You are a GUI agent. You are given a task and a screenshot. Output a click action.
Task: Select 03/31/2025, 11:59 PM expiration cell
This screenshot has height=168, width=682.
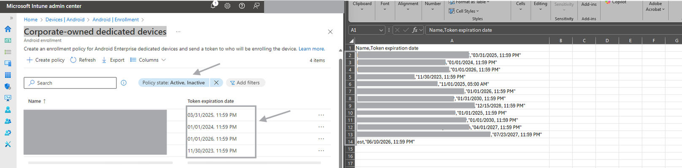coord(212,115)
